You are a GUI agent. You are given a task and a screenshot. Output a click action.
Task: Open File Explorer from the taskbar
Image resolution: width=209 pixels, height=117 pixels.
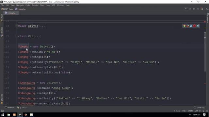(x=9, y=115)
